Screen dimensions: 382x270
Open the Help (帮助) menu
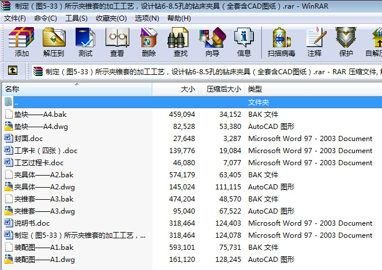179,18
